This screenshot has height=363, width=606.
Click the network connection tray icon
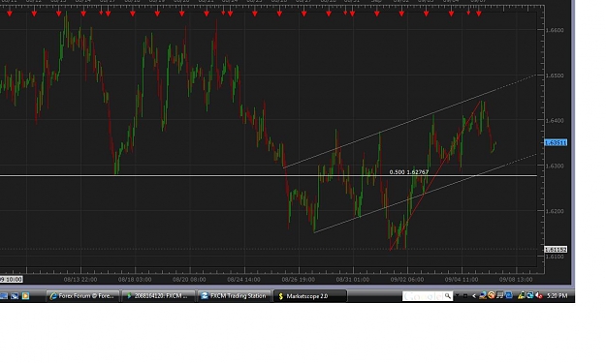point(483,295)
